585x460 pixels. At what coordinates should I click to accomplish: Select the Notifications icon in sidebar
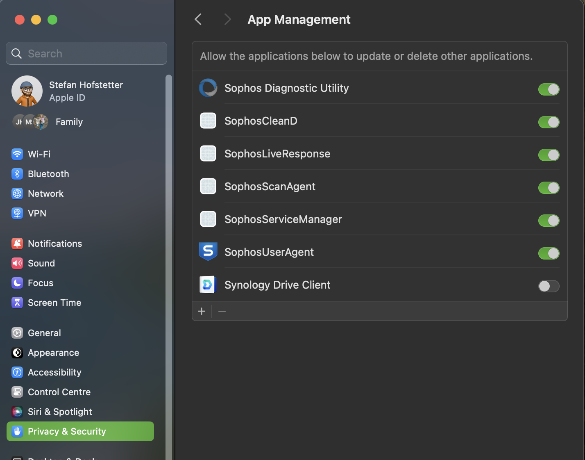17,243
